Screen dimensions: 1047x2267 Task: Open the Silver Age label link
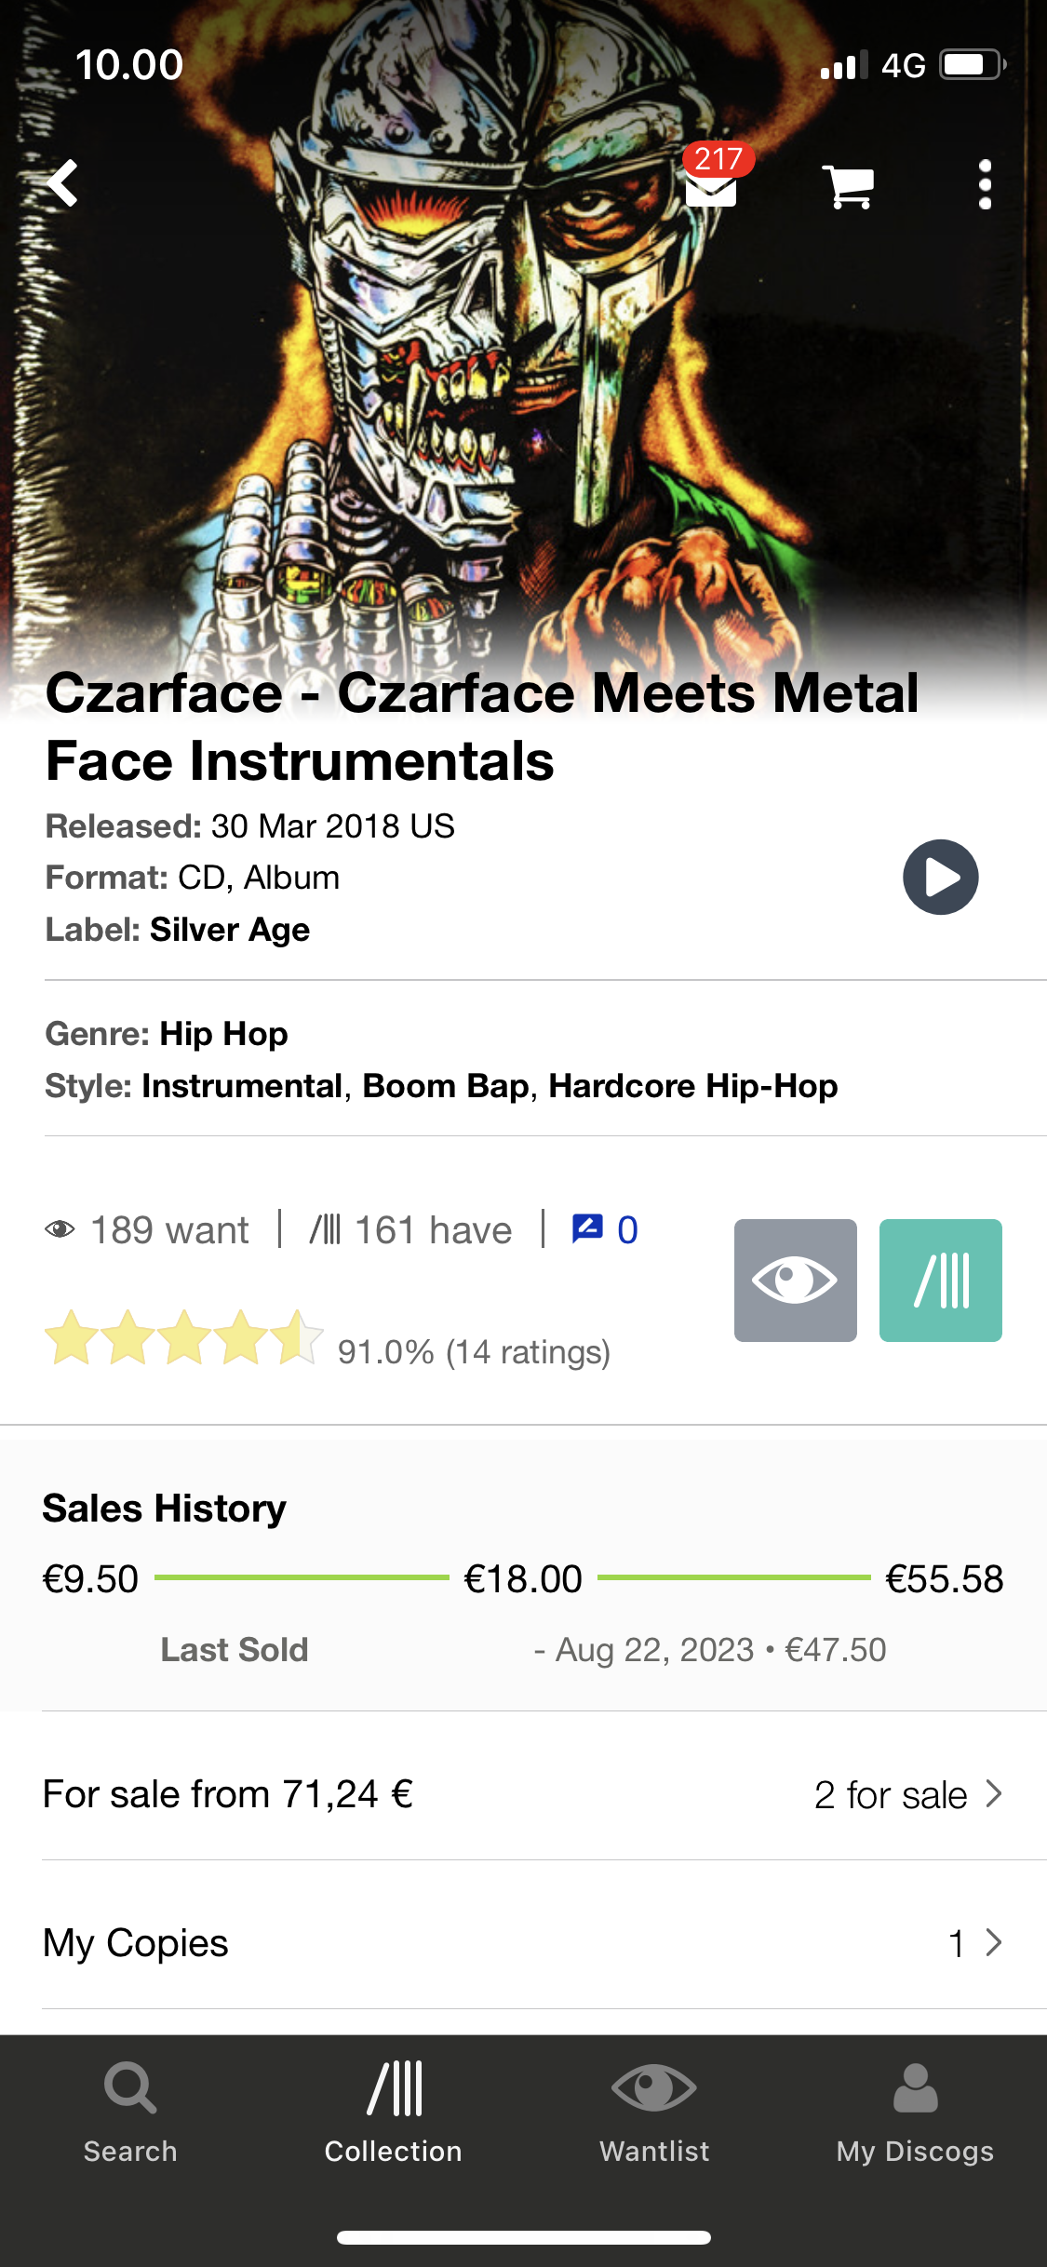pos(230,930)
